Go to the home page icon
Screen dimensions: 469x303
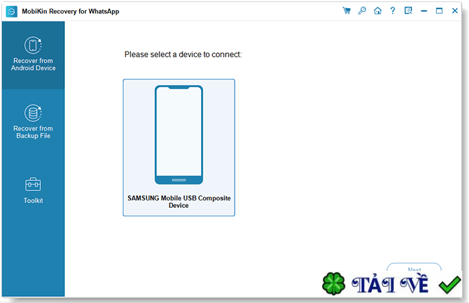point(378,11)
